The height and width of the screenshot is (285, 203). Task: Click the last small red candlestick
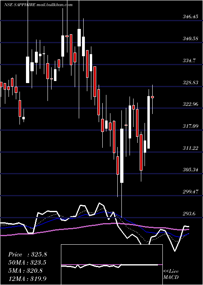(152, 97)
